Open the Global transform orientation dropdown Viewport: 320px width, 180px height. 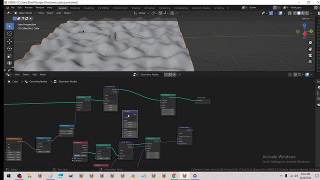141,13
